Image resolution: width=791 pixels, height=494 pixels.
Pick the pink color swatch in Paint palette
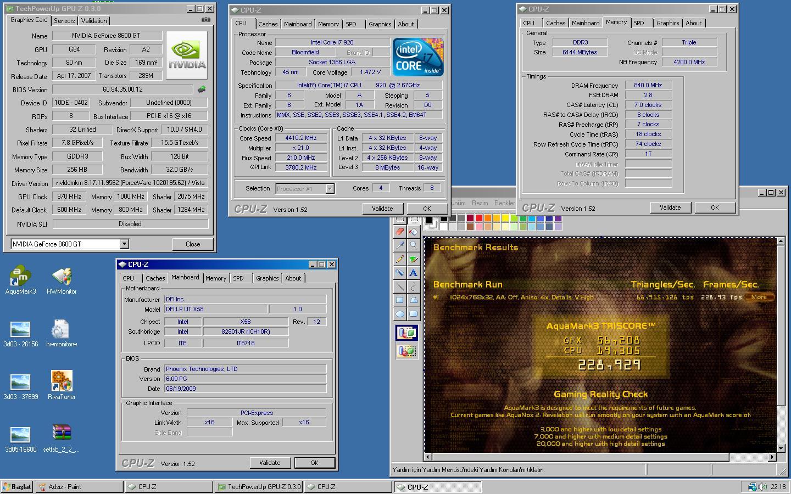pyautogui.click(x=479, y=227)
